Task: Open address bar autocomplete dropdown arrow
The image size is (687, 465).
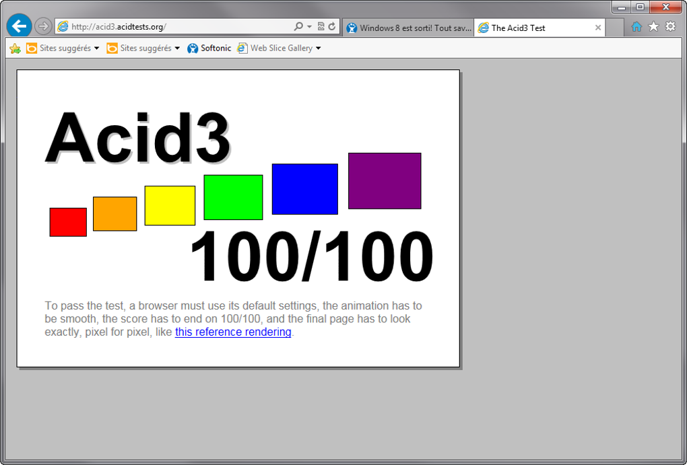Action: (x=309, y=27)
